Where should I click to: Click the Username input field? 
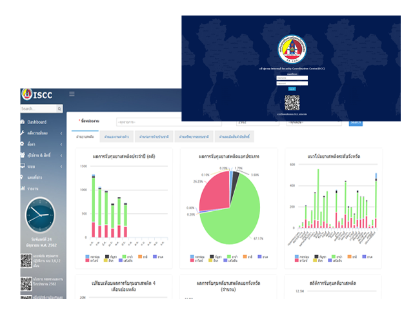[292, 77]
